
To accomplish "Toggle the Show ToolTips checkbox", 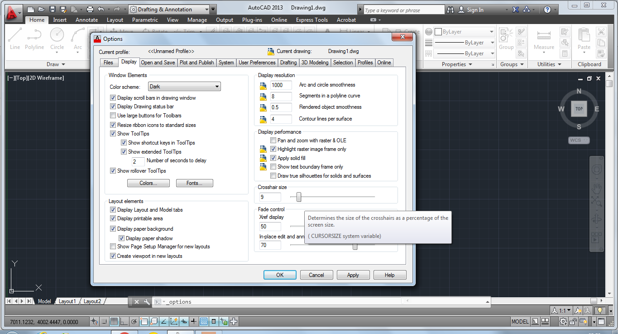I will [x=113, y=134].
